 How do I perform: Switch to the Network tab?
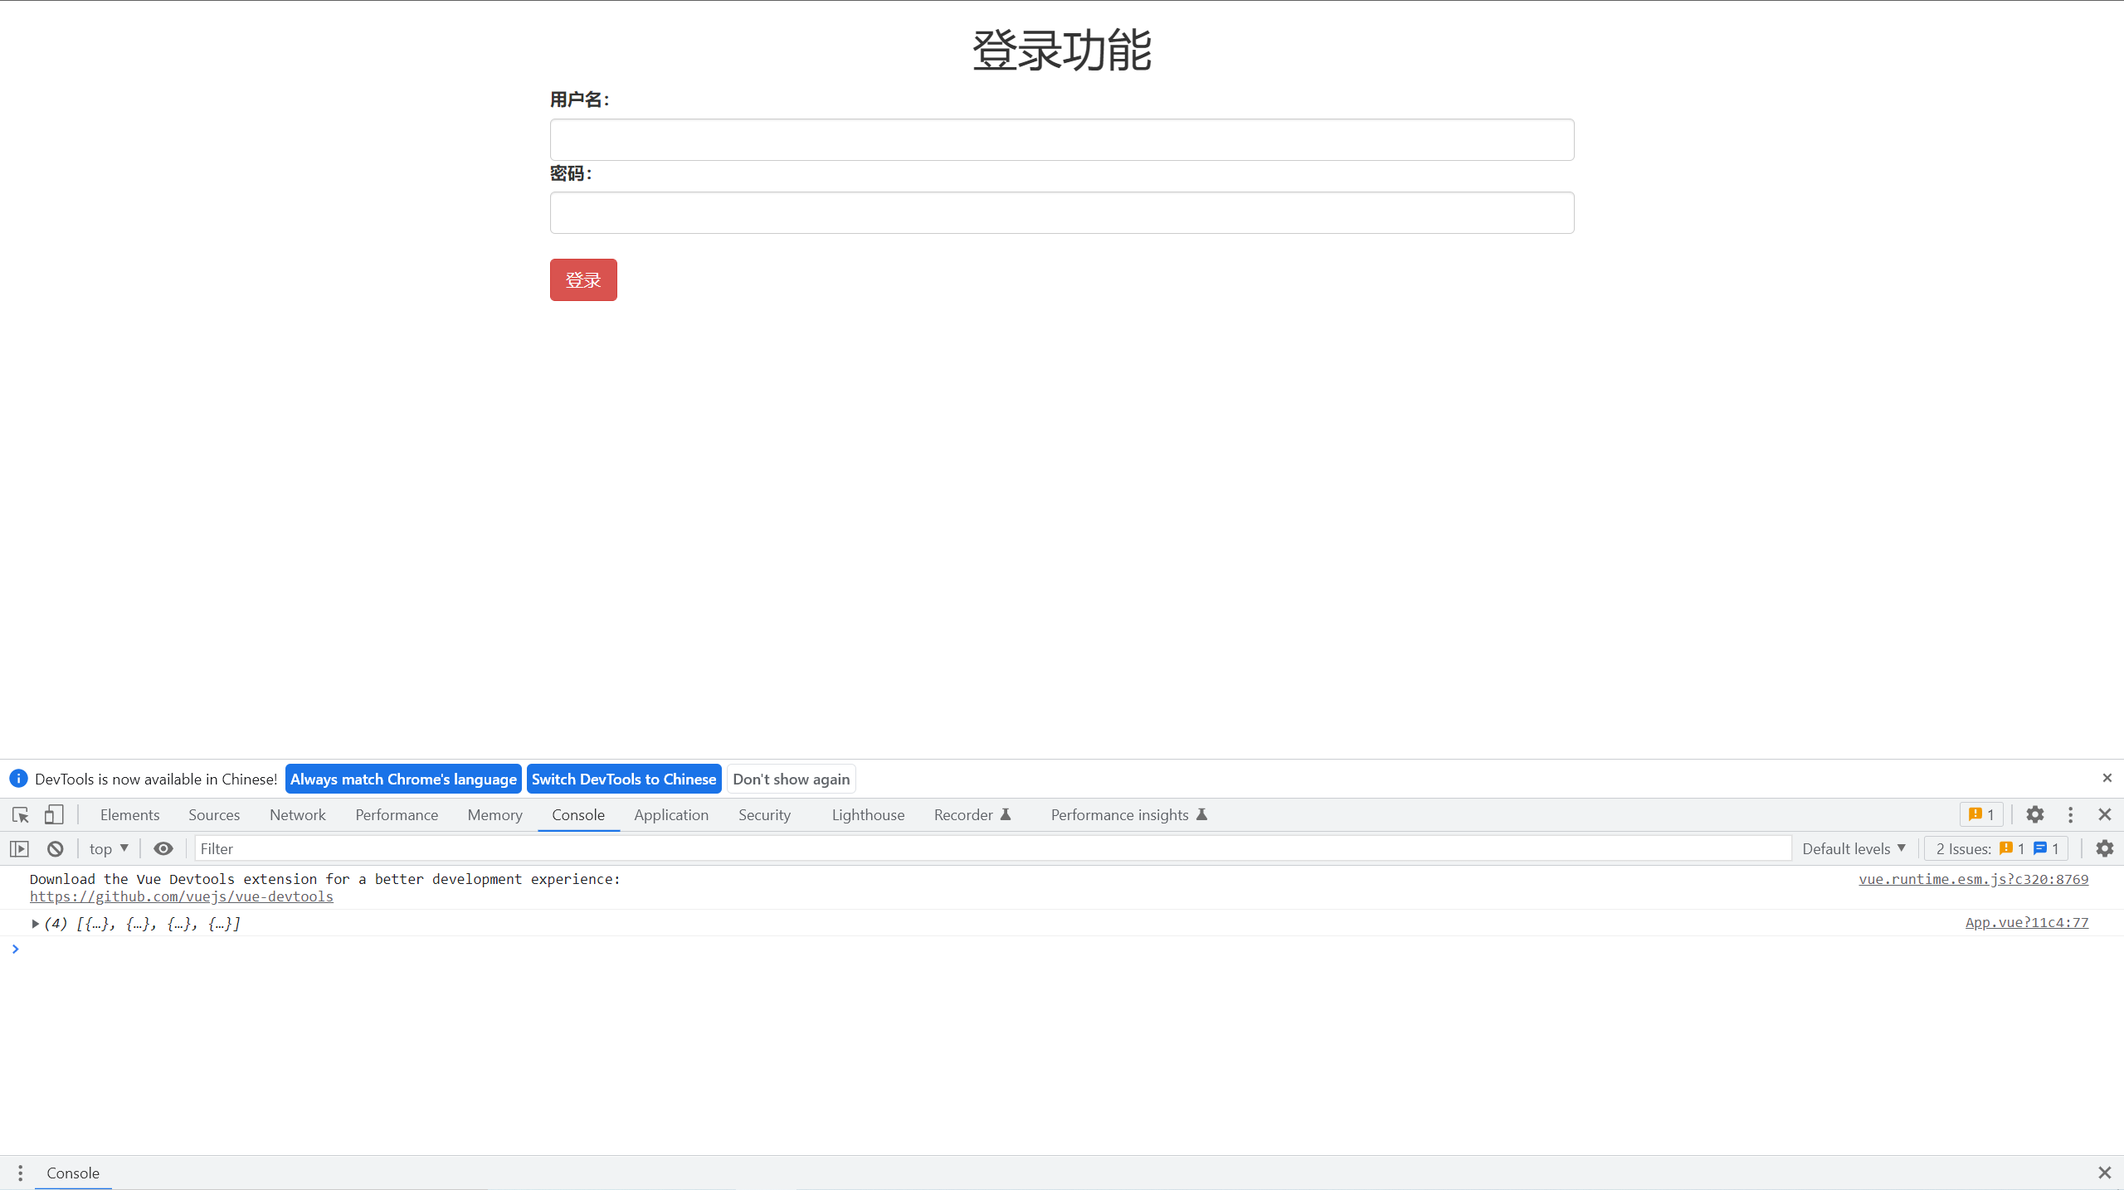click(x=297, y=815)
